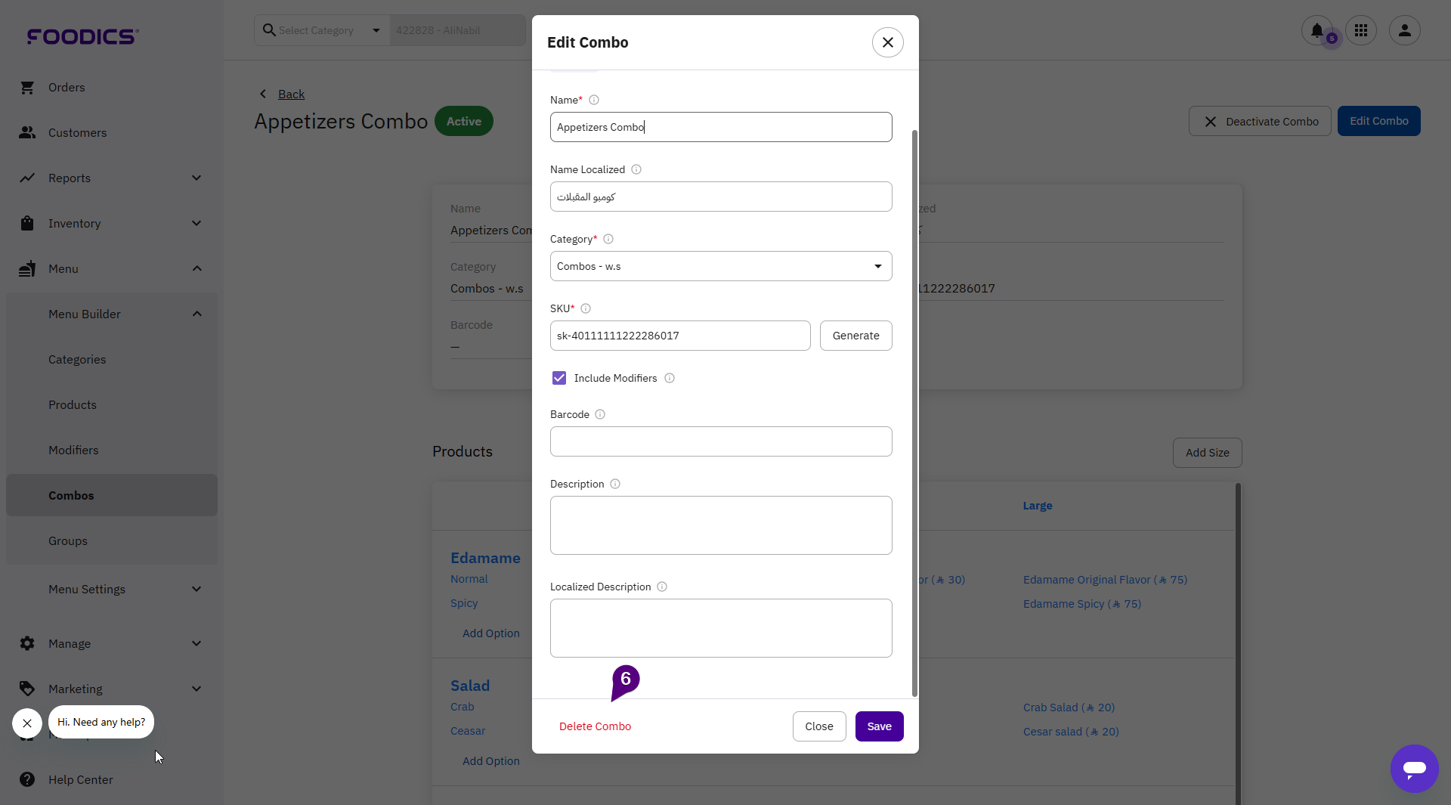Image resolution: width=1451 pixels, height=805 pixels.
Task: Click into the Barcode input field
Action: [721, 442]
